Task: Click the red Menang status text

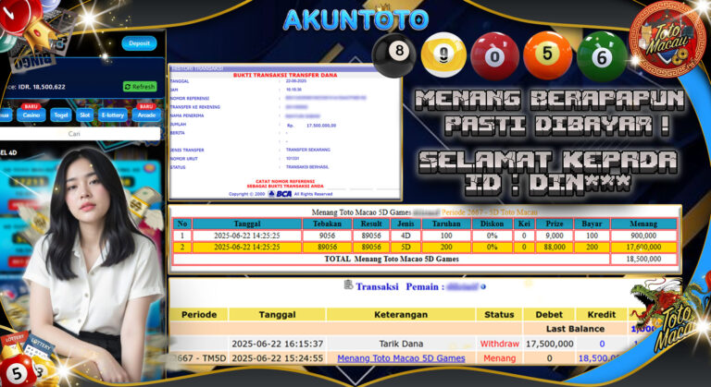Action: pyautogui.click(x=499, y=358)
